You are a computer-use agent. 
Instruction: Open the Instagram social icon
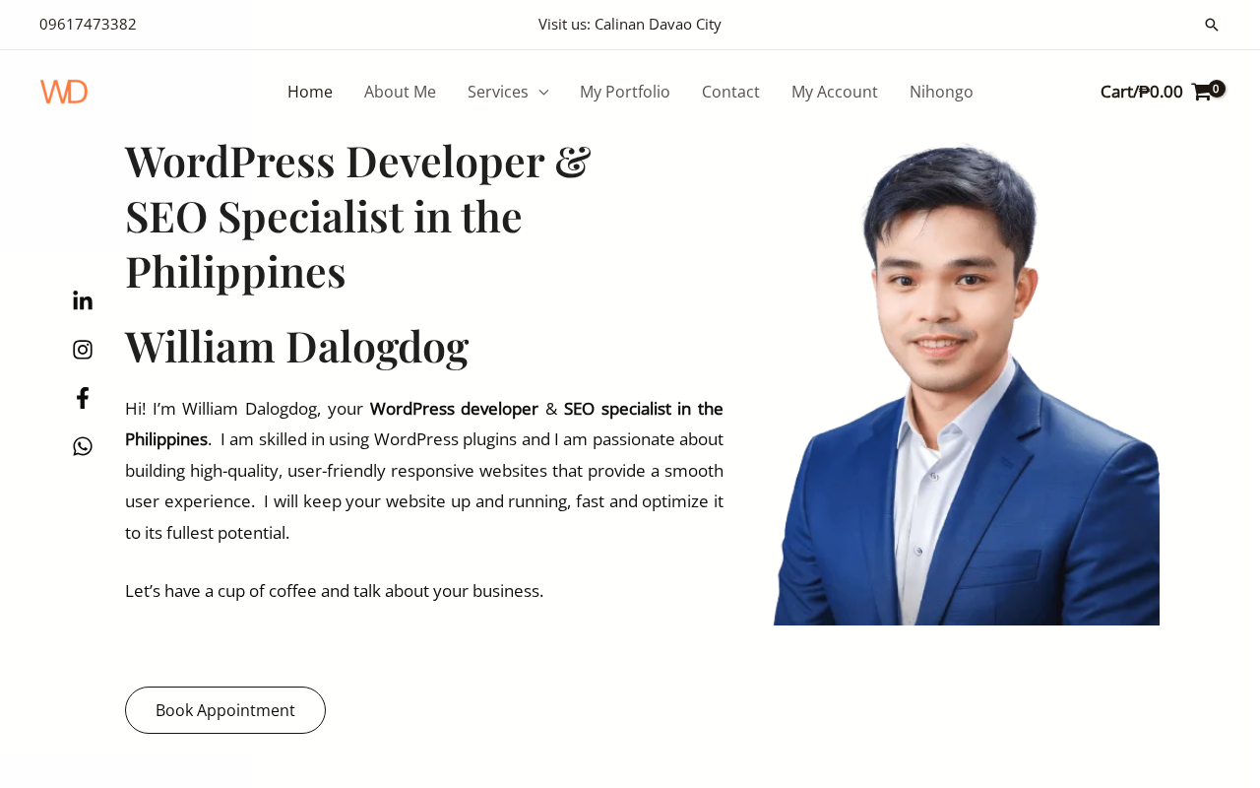click(83, 350)
